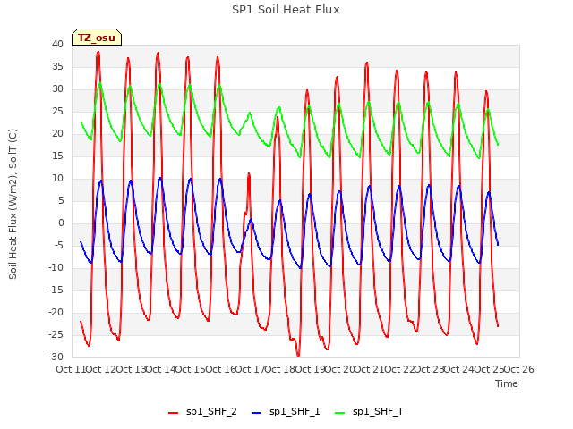Click the blue sp1_SHF_1 legend swatch
The height and width of the screenshot is (429, 573).
[x=257, y=413]
